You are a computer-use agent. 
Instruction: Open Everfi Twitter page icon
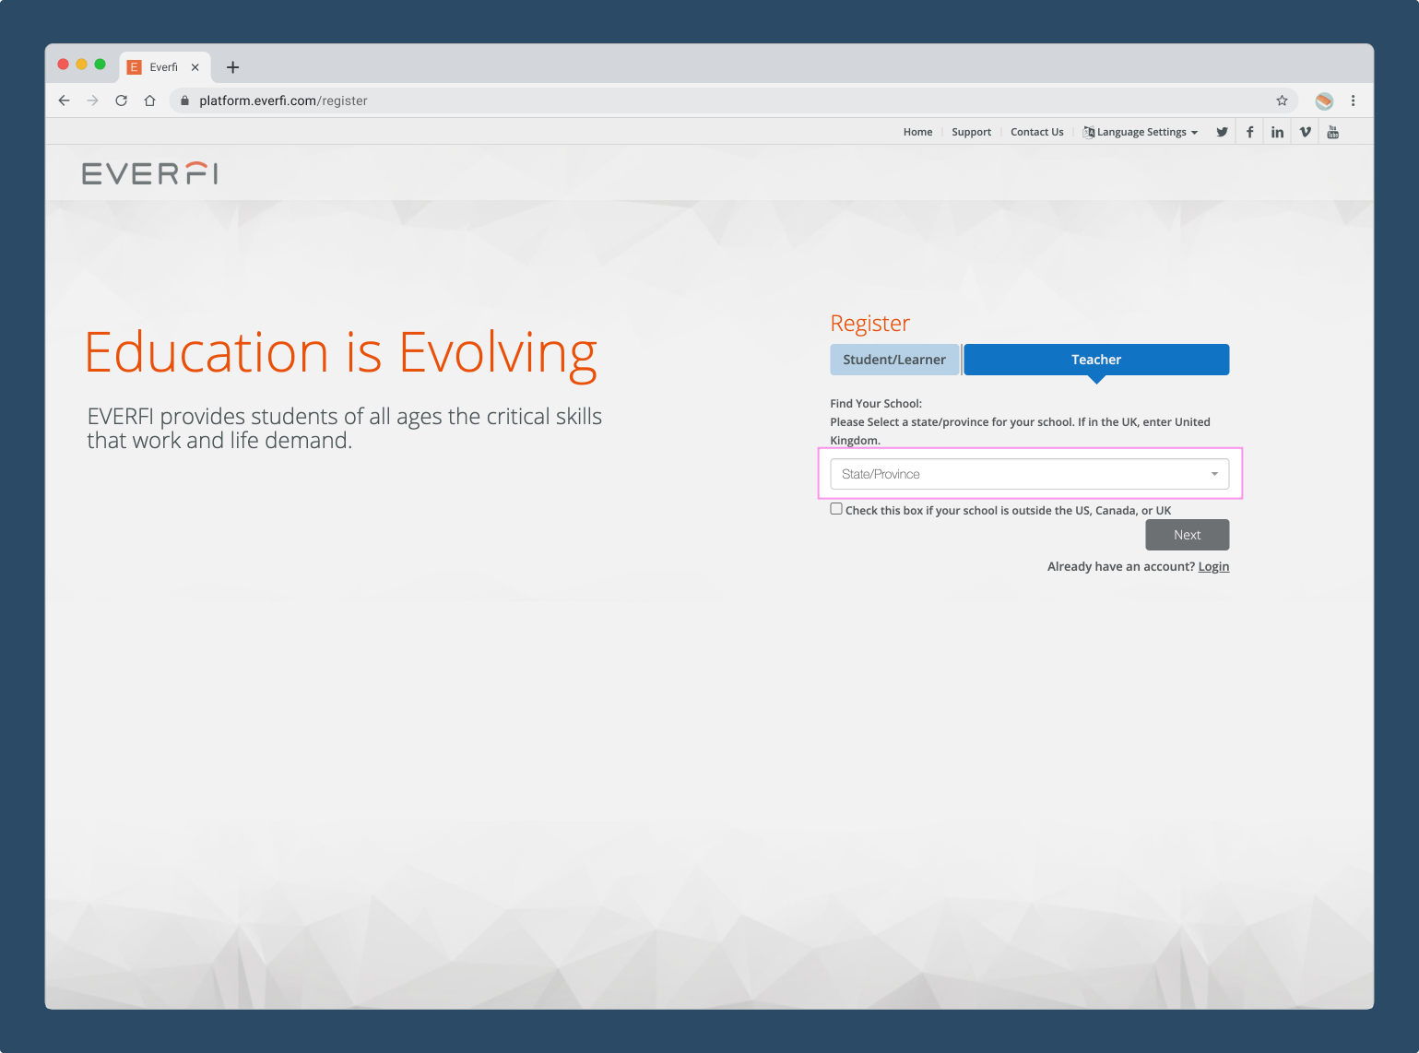(x=1222, y=132)
